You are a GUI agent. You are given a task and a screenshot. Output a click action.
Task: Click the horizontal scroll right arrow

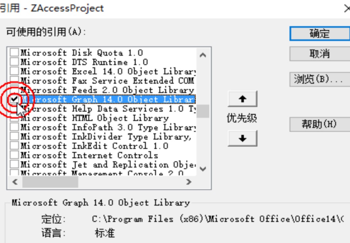pos(189,182)
